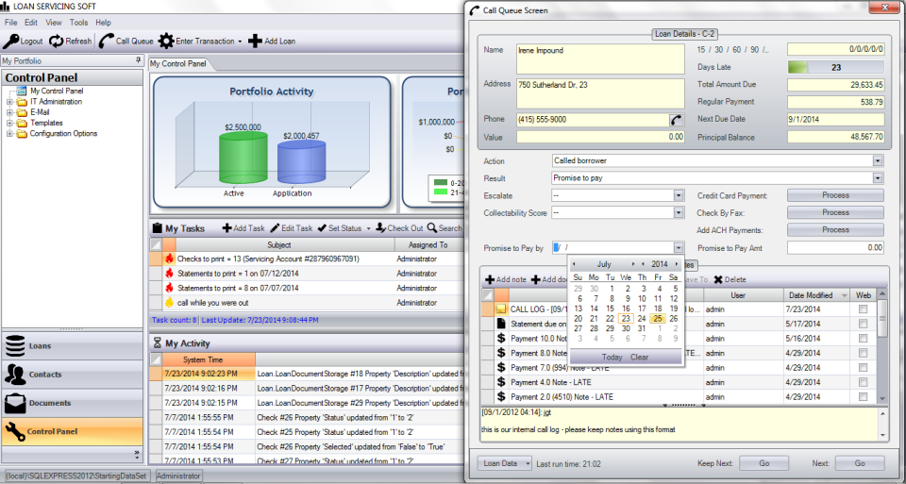
Task: Switch to My Control Panel tab
Action: click(178, 63)
